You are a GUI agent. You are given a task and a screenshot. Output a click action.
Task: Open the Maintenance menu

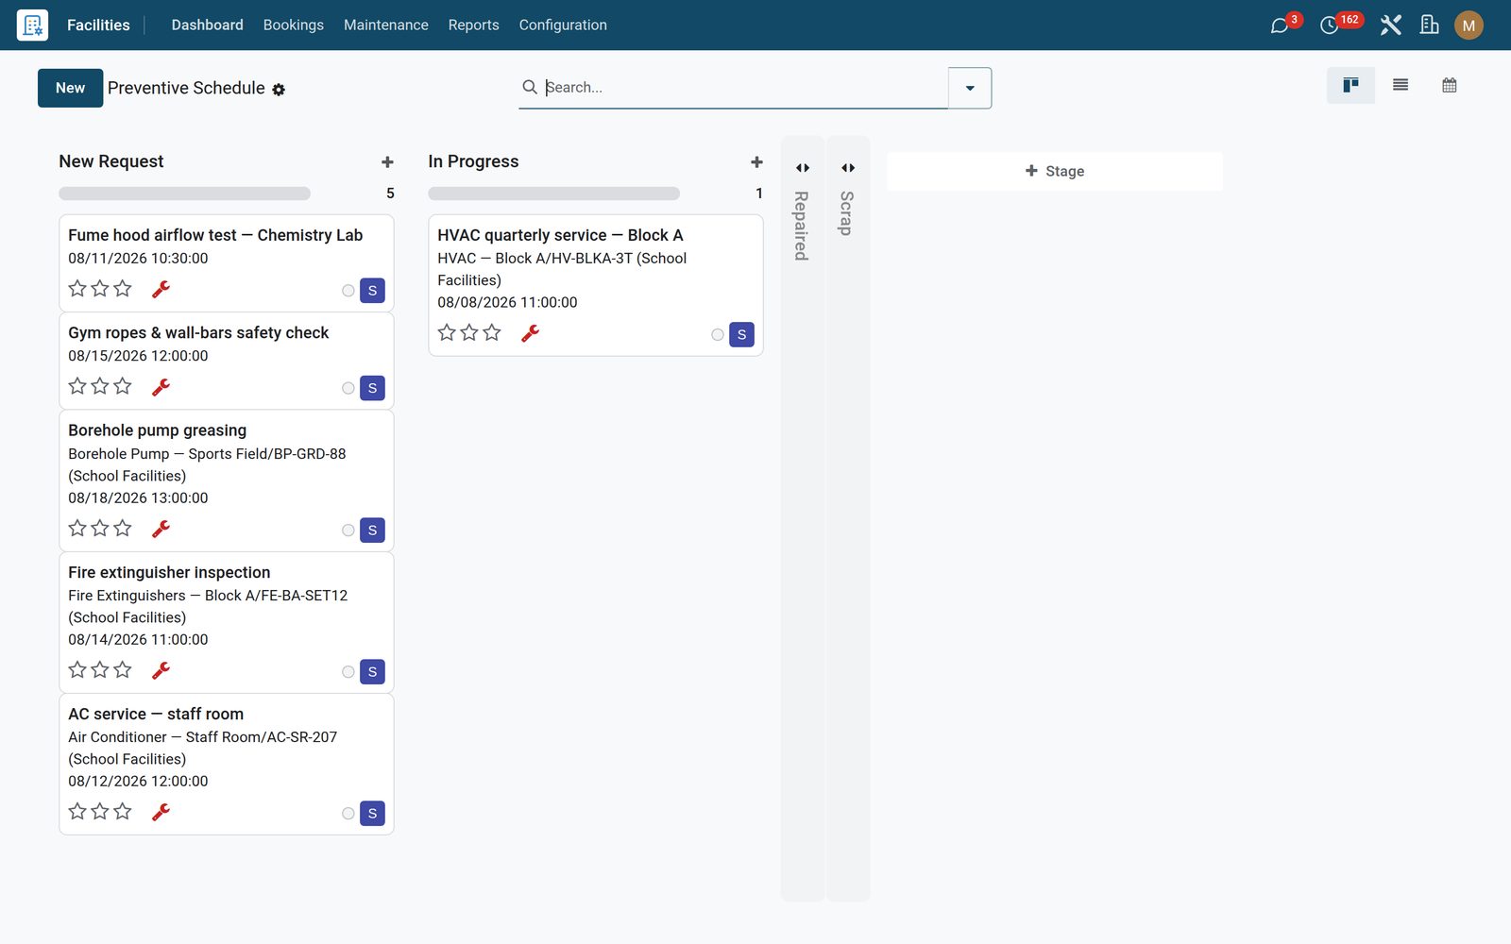tap(386, 25)
